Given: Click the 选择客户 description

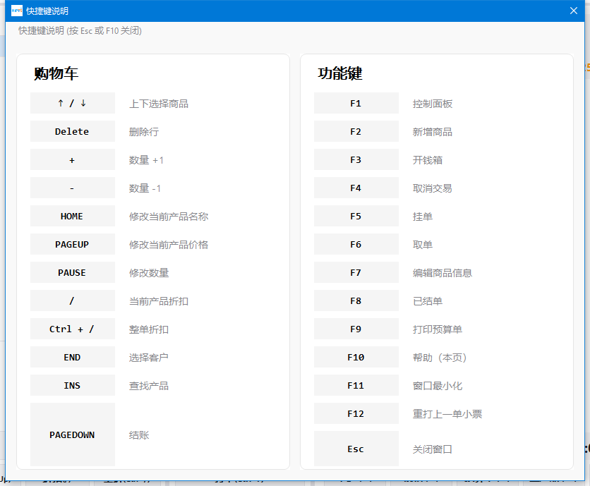Looking at the screenshot, I should [149, 358].
